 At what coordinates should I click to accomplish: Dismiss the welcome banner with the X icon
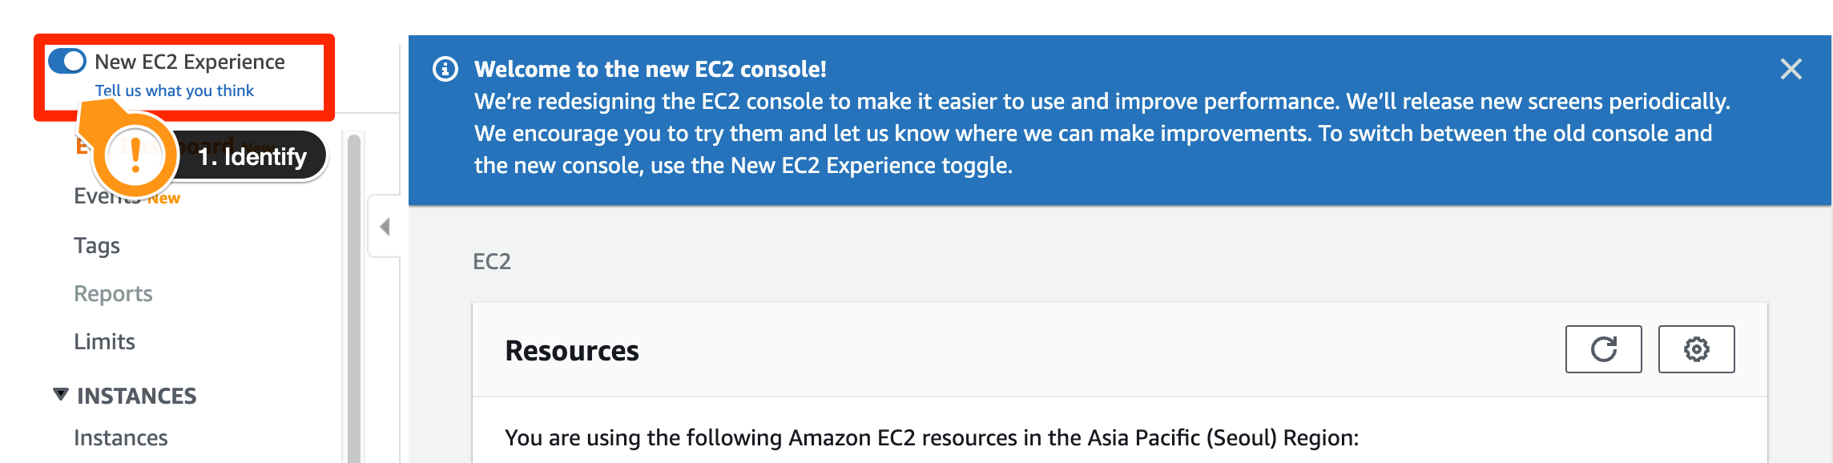1791,69
